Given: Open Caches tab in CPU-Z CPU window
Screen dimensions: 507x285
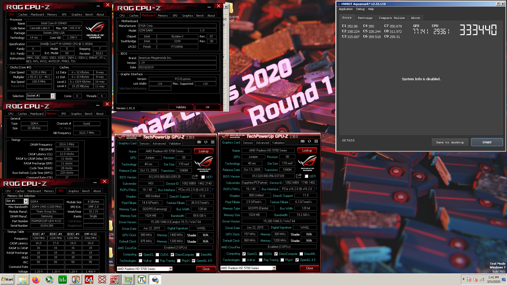Looking at the screenshot, I should tap(23, 15).
